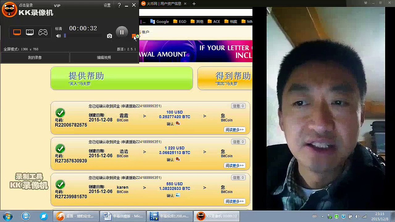Image resolution: width=395 pixels, height=222 pixels.
Task: Click 点击登录 to log in
Action: point(26,5)
